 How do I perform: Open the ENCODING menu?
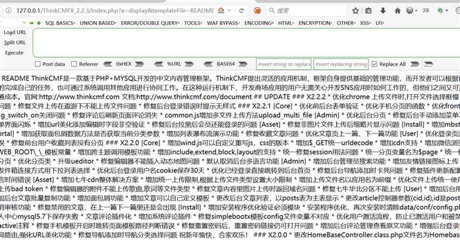coord(259,23)
